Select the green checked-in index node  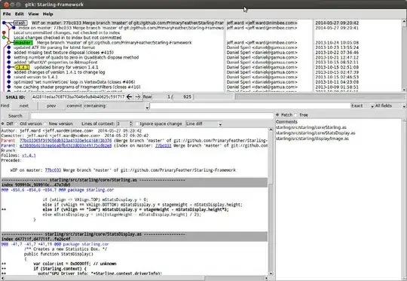(x=4, y=38)
